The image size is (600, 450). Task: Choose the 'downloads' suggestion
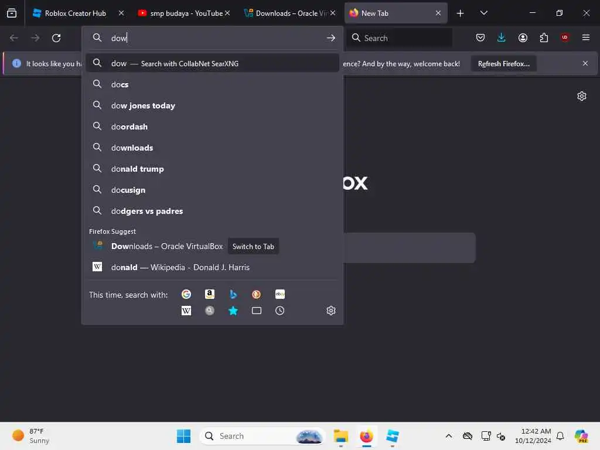coord(212,147)
